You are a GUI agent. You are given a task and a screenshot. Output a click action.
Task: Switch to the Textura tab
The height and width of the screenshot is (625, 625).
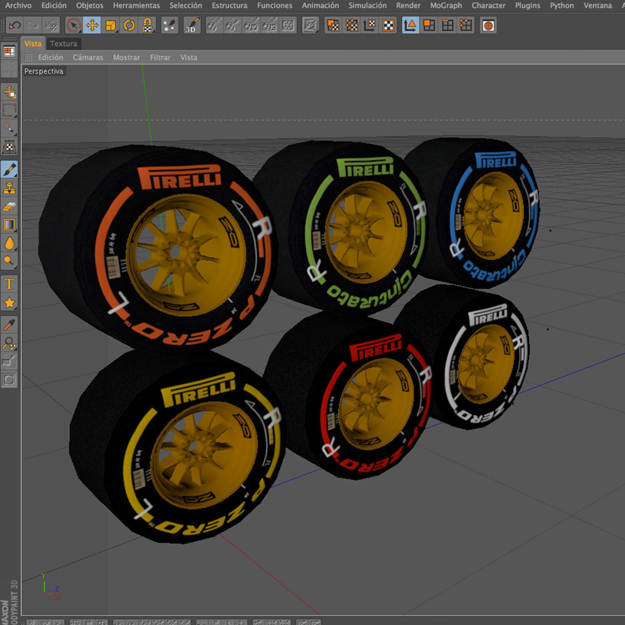click(x=64, y=44)
